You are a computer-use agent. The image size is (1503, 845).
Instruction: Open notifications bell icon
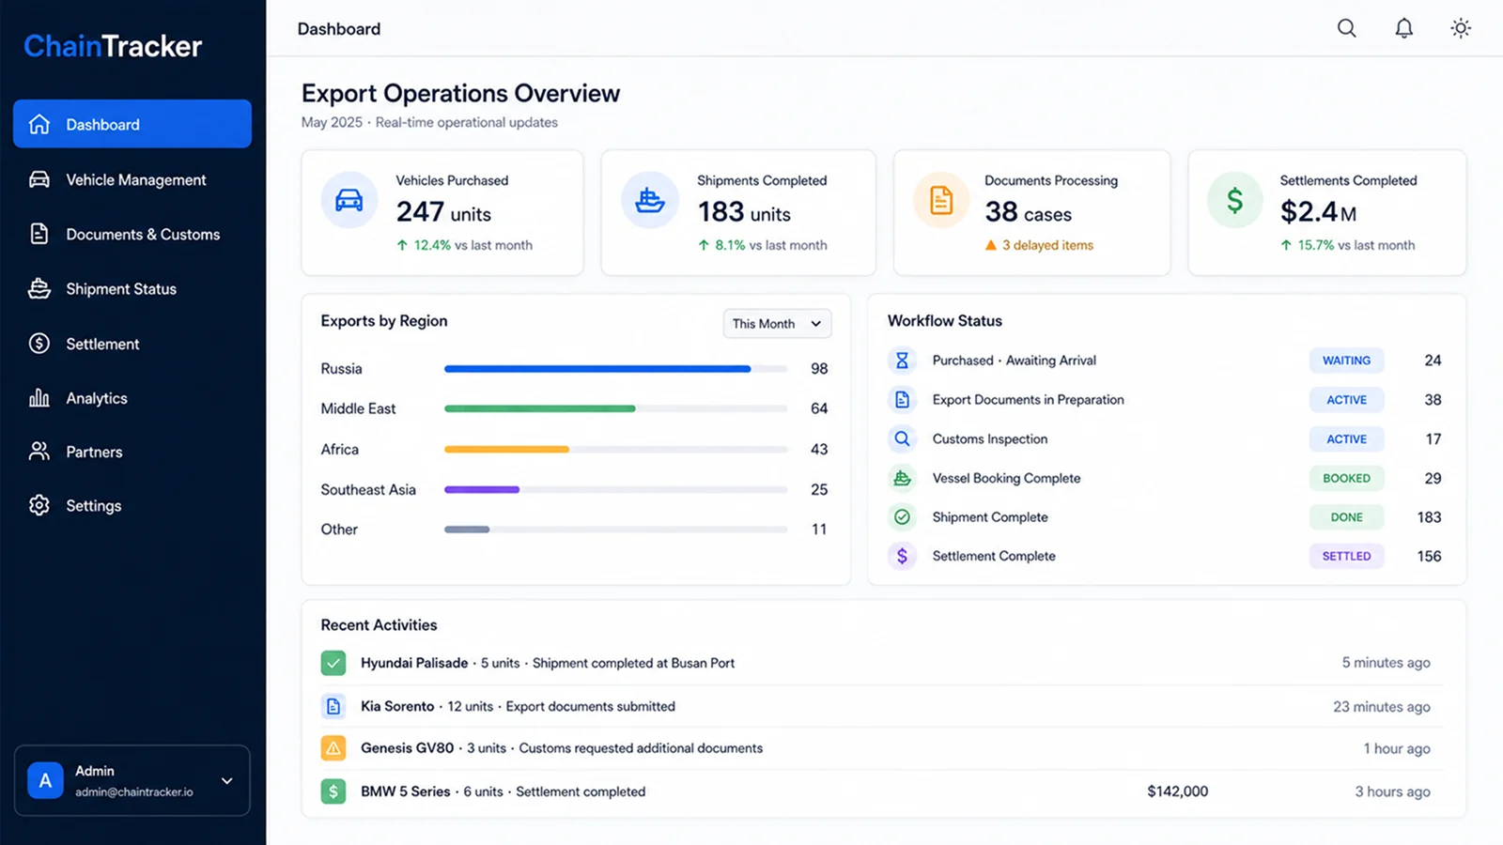coord(1403,28)
